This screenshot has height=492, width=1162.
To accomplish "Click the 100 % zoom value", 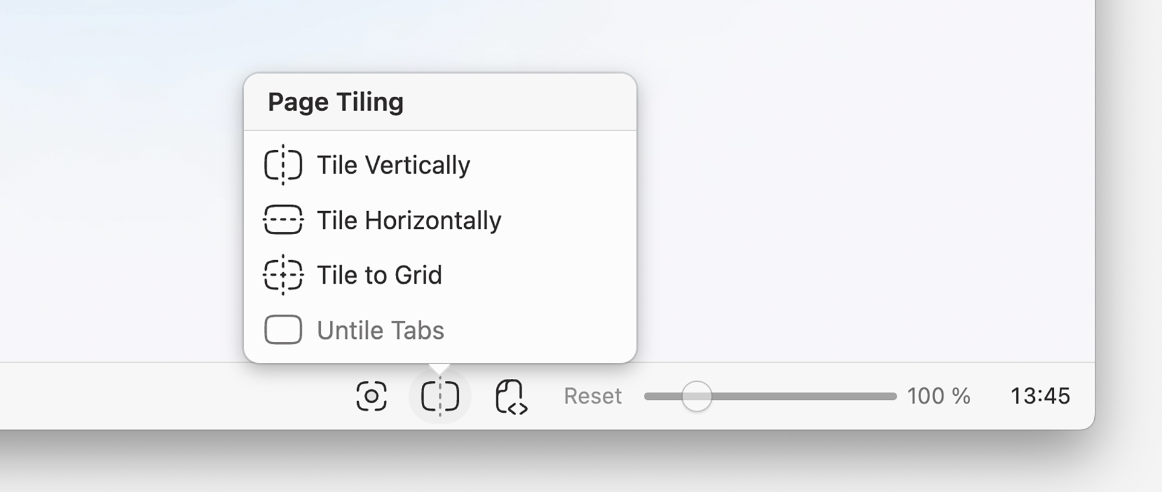I will [939, 396].
